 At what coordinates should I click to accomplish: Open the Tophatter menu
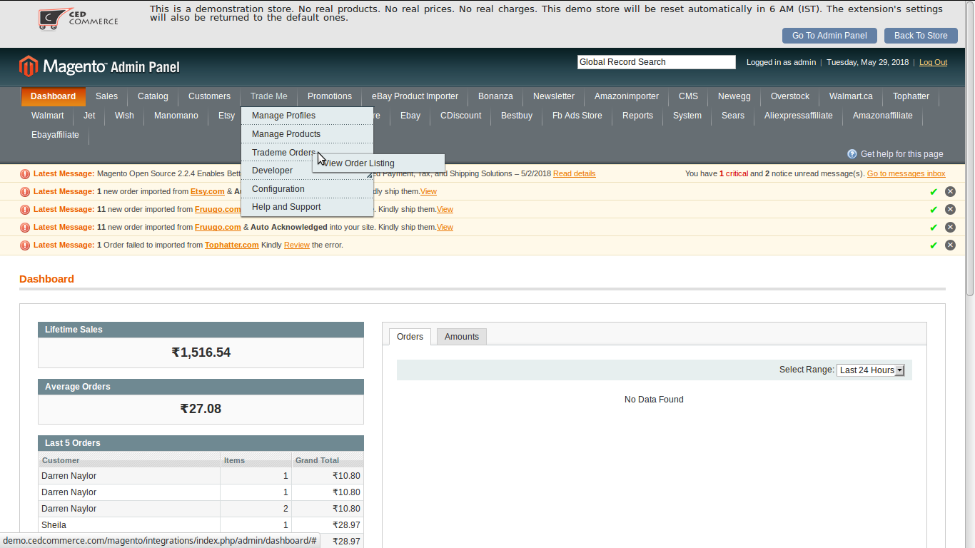911,96
